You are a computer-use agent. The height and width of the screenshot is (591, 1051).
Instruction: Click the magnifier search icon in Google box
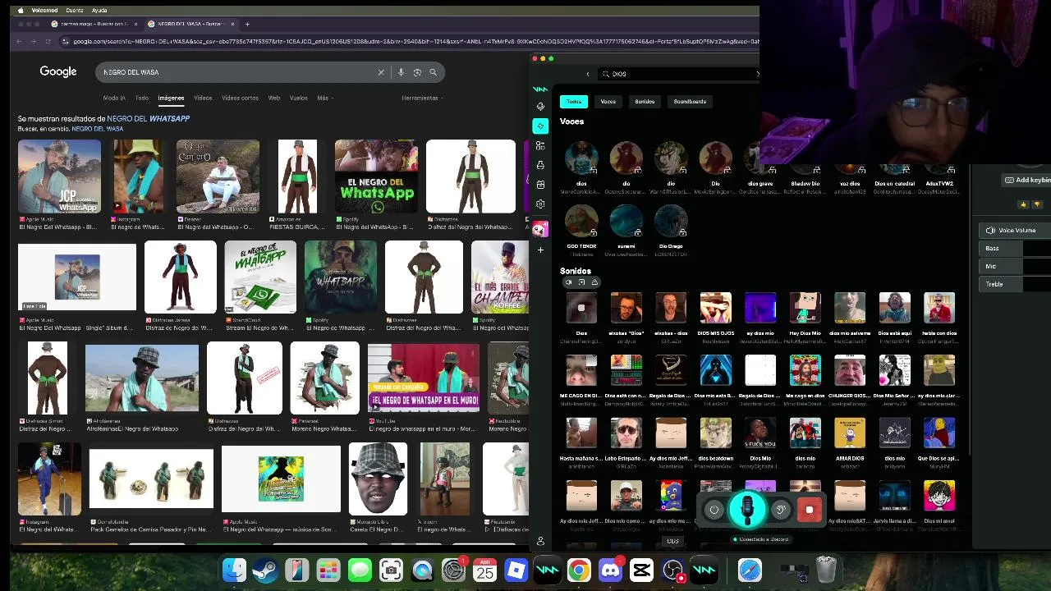tap(433, 72)
